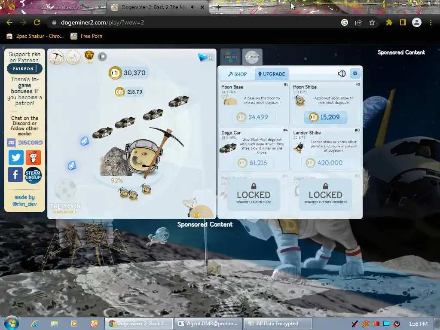Click the taskbar clock 1:58 PM
440x330 pixels.
click(x=418, y=324)
